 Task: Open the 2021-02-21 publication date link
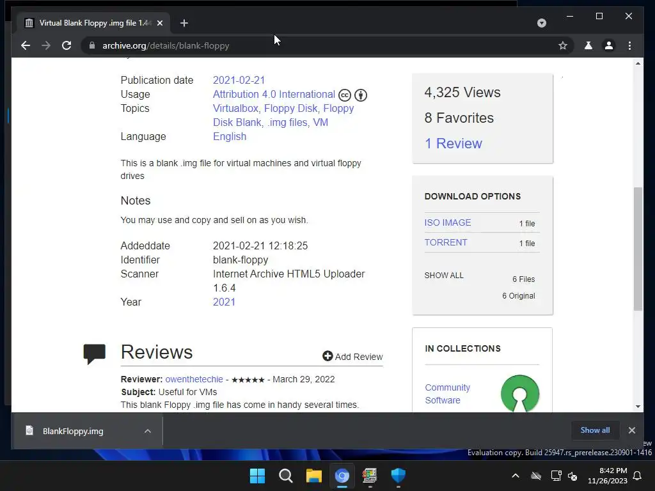coord(239,80)
